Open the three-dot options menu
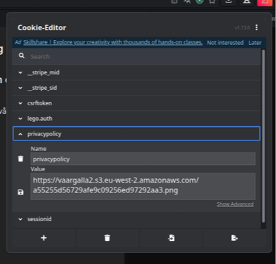Screen dimensions: 276x264 [x=256, y=27]
